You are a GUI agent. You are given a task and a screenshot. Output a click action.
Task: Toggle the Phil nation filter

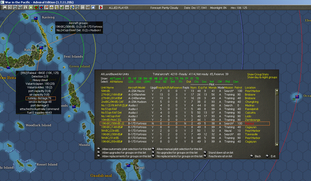click(227, 82)
